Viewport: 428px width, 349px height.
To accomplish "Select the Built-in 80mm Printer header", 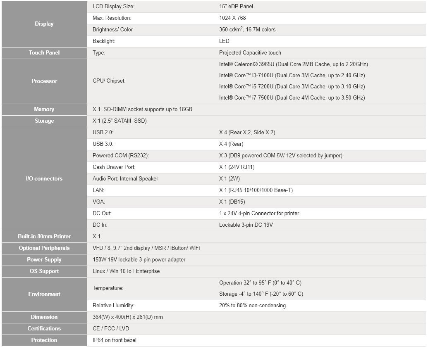I will [44, 237].
